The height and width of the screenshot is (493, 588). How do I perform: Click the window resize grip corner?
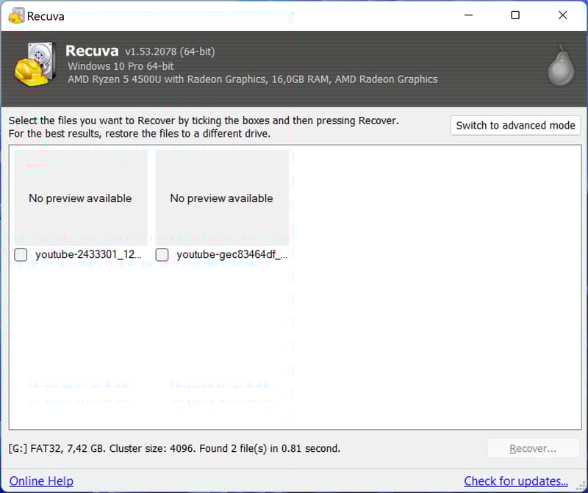(581, 486)
